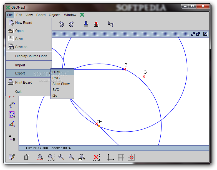Click the zoom to selection magnifier icon
The image size is (217, 170).
coord(51,157)
